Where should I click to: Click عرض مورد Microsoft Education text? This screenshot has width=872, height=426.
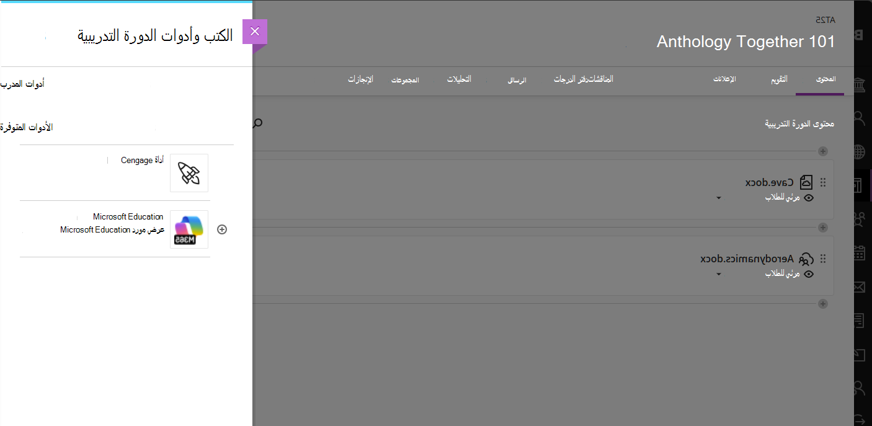112,229
